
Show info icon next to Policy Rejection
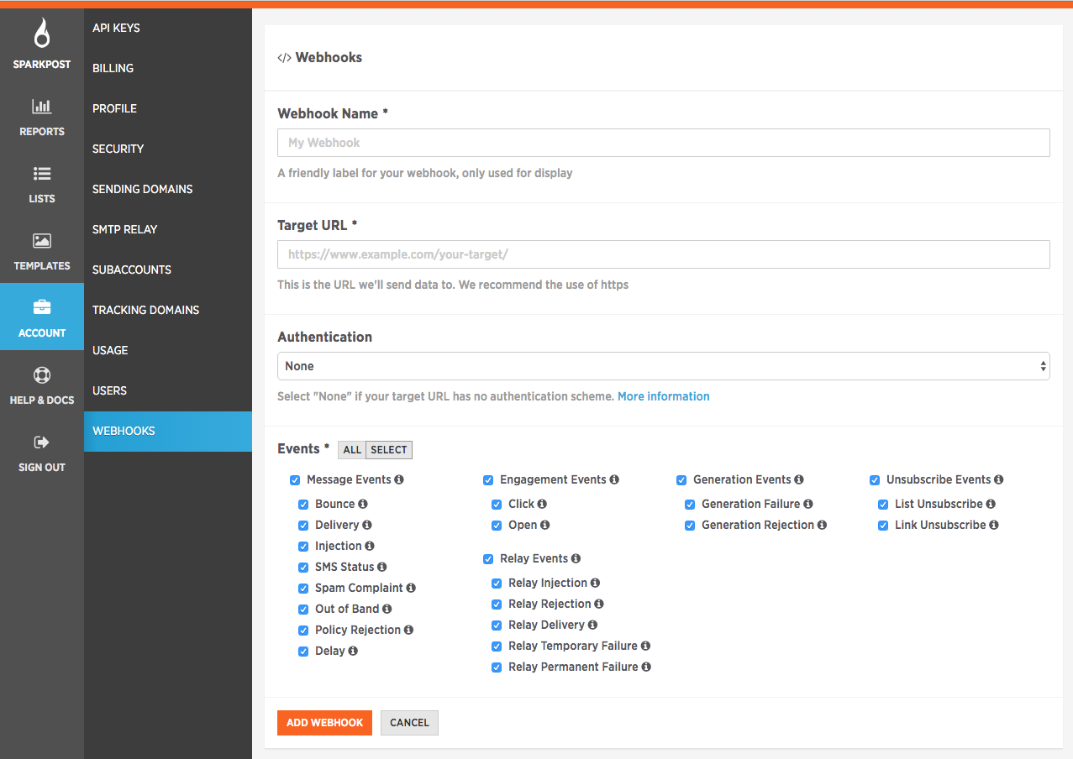(408, 630)
